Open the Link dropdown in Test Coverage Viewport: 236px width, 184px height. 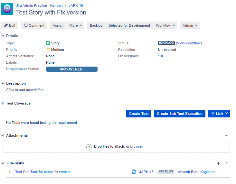(x=219, y=114)
